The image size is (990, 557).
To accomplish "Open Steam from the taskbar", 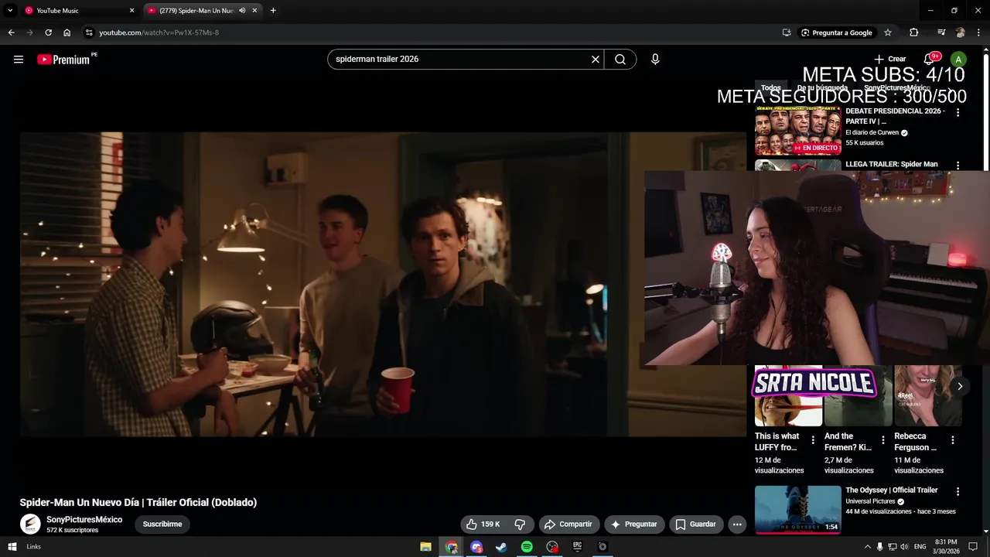I will tap(501, 547).
